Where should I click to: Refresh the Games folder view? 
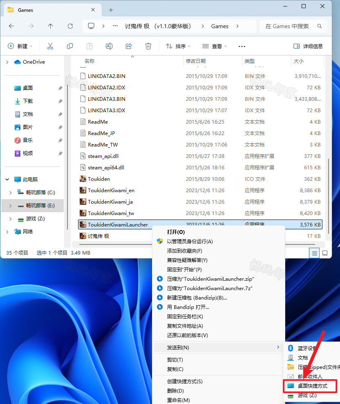(70, 26)
